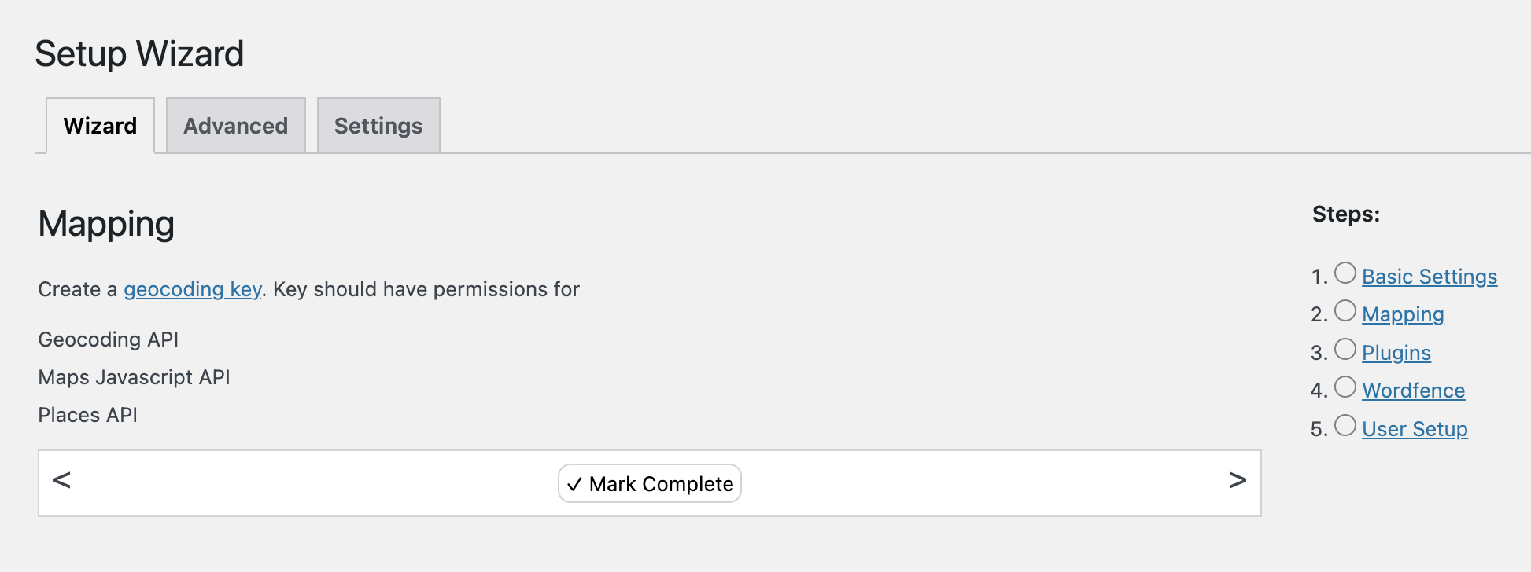Image resolution: width=1531 pixels, height=572 pixels.
Task: Click the Maps Javascript API text line
Action: pos(135,377)
